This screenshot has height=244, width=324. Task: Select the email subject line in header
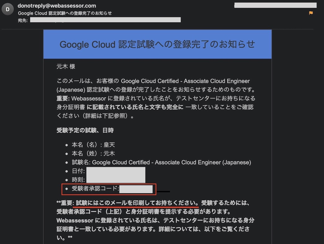pyautogui.click(x=65, y=13)
